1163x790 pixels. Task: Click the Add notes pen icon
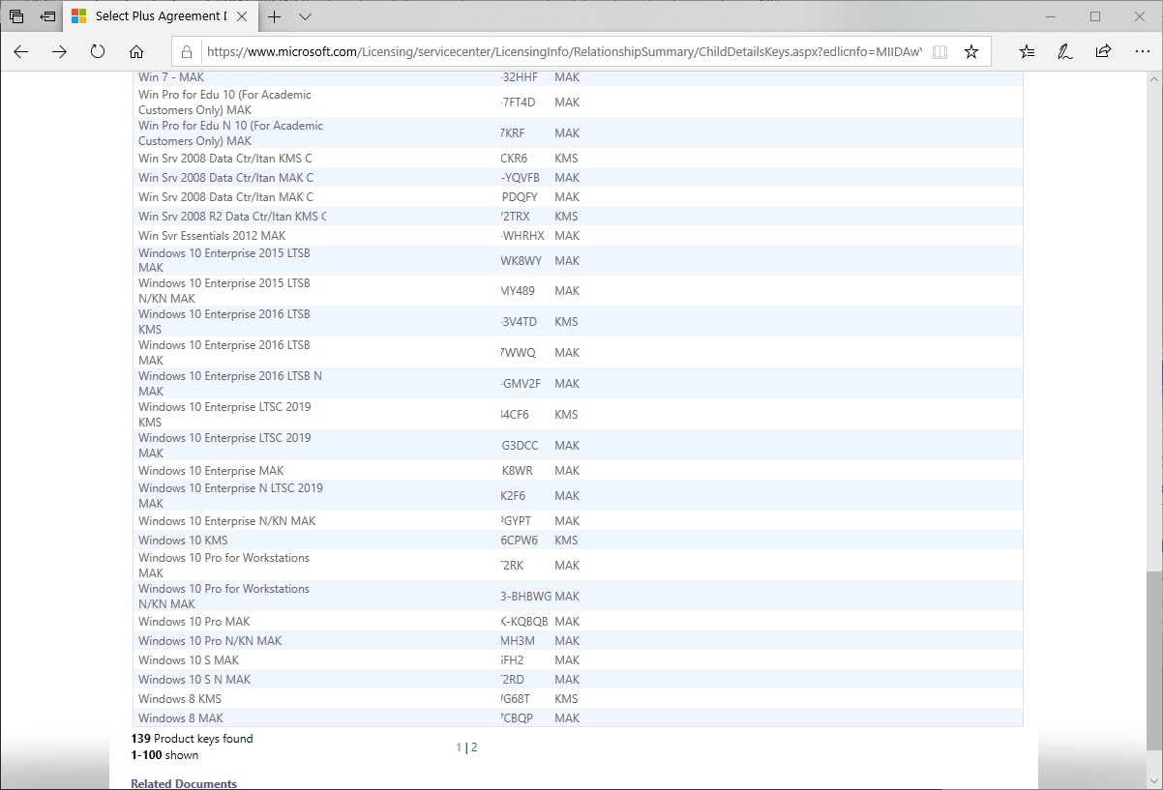[x=1065, y=52]
